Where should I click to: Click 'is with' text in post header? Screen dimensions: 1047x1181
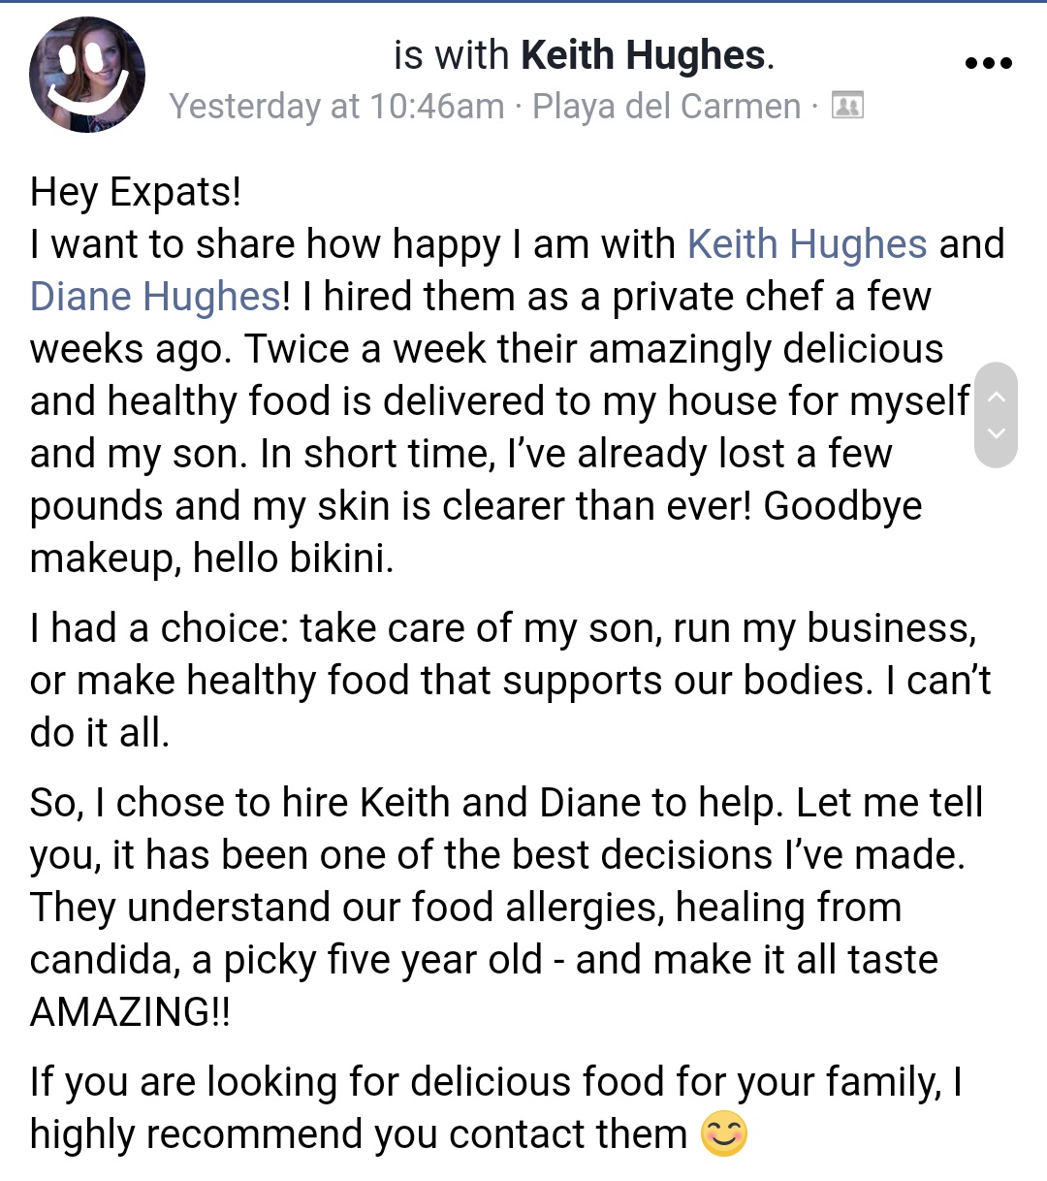click(451, 55)
